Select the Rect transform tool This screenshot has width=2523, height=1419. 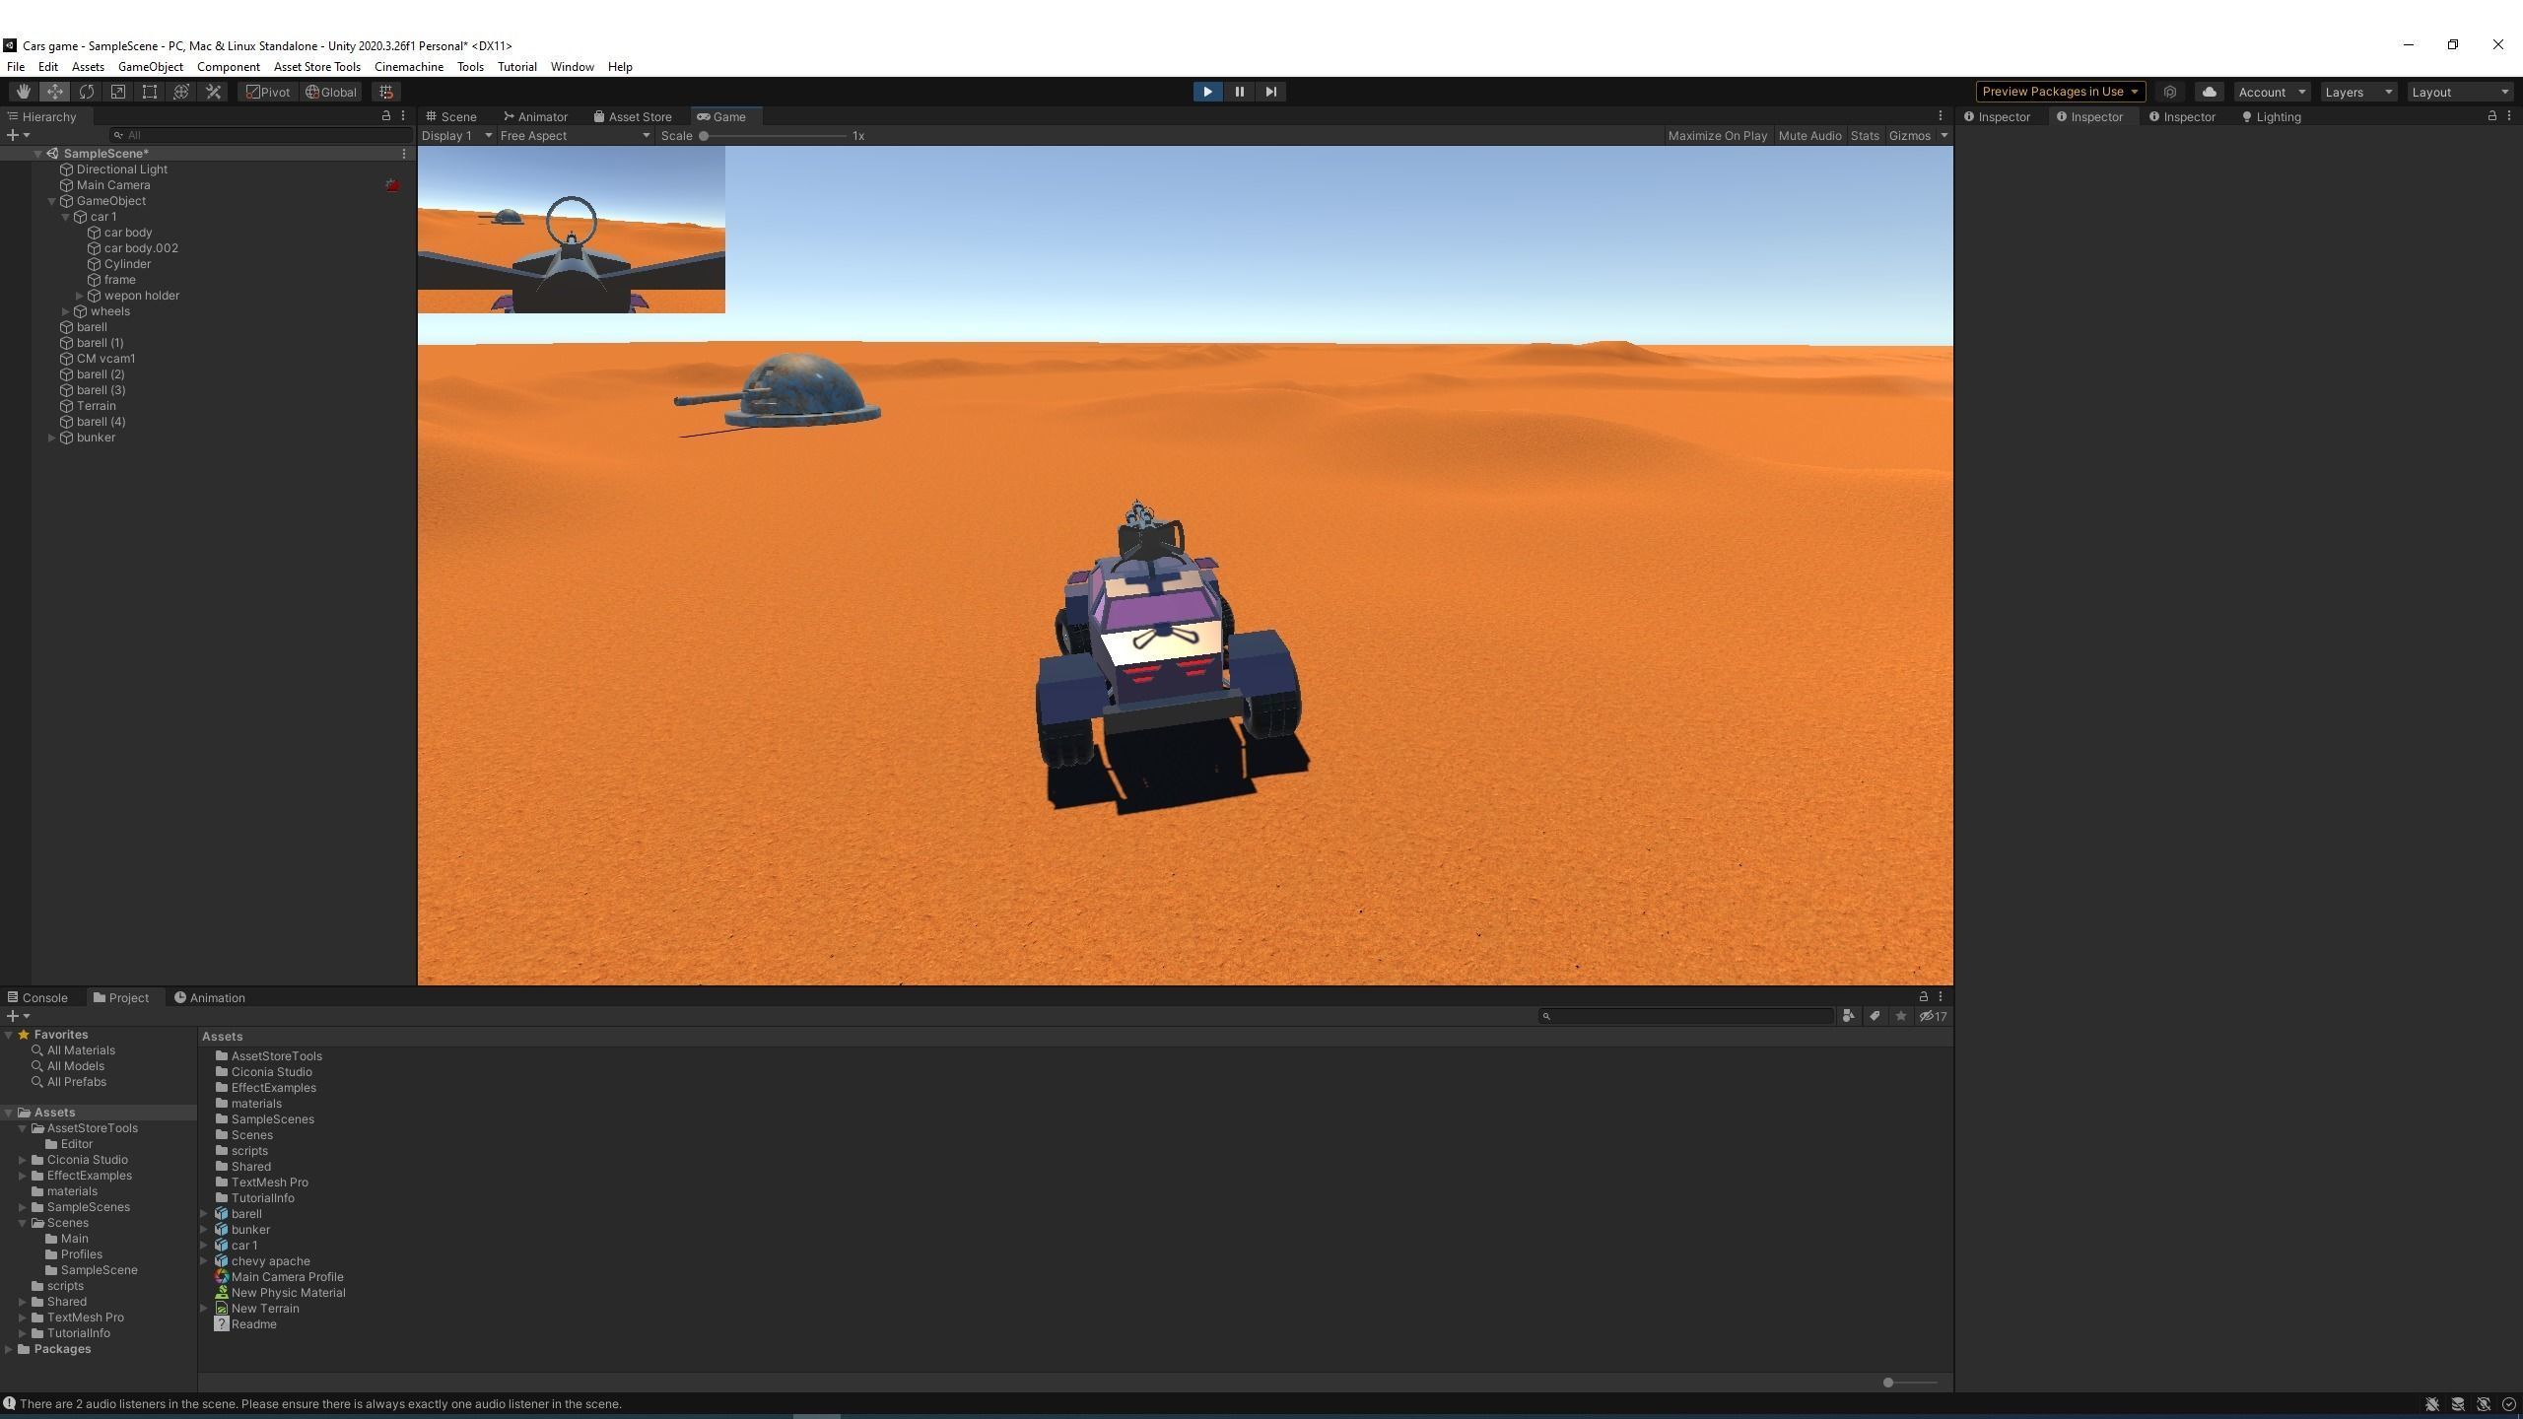click(x=150, y=92)
